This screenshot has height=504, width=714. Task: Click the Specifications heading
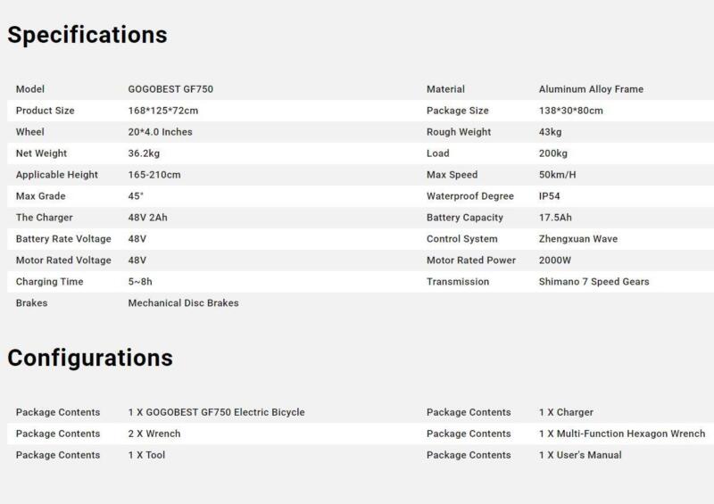[x=87, y=35]
